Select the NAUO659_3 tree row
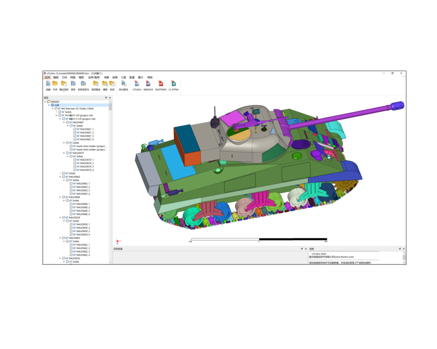437x349 pixels. pos(80,231)
